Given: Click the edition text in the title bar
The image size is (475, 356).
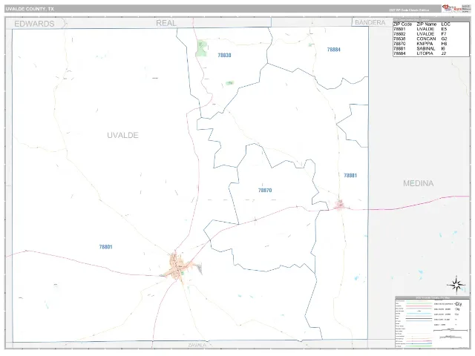Looking at the screenshot, I should pyautogui.click(x=409, y=10).
